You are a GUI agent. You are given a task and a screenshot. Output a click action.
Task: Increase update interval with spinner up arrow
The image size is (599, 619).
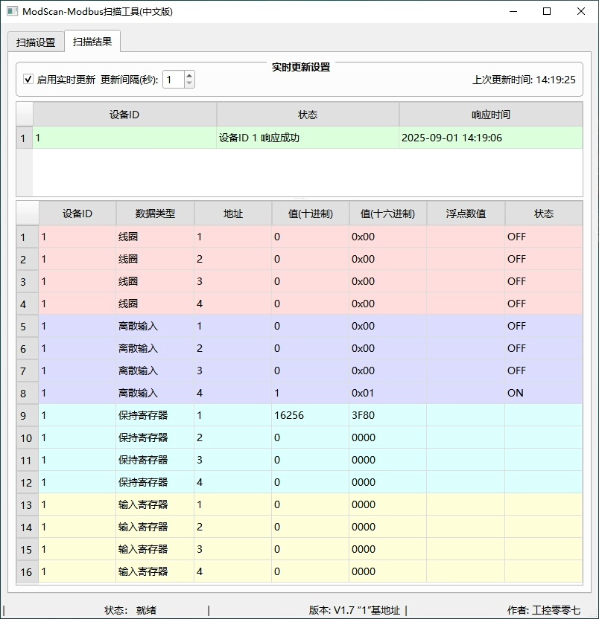(189, 75)
